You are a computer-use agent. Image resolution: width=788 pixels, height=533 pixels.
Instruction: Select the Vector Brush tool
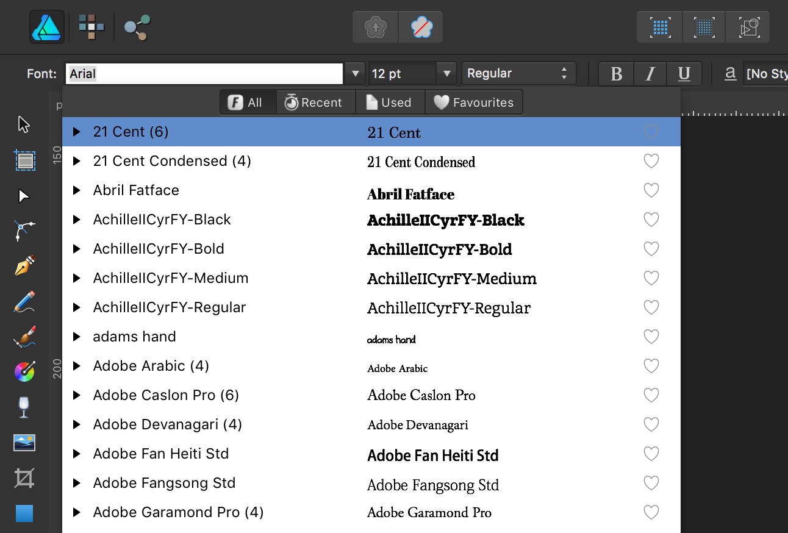tap(24, 337)
